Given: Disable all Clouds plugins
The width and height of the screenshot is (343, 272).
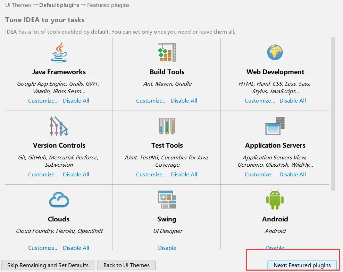Looking at the screenshot, I should tap(76, 248).
